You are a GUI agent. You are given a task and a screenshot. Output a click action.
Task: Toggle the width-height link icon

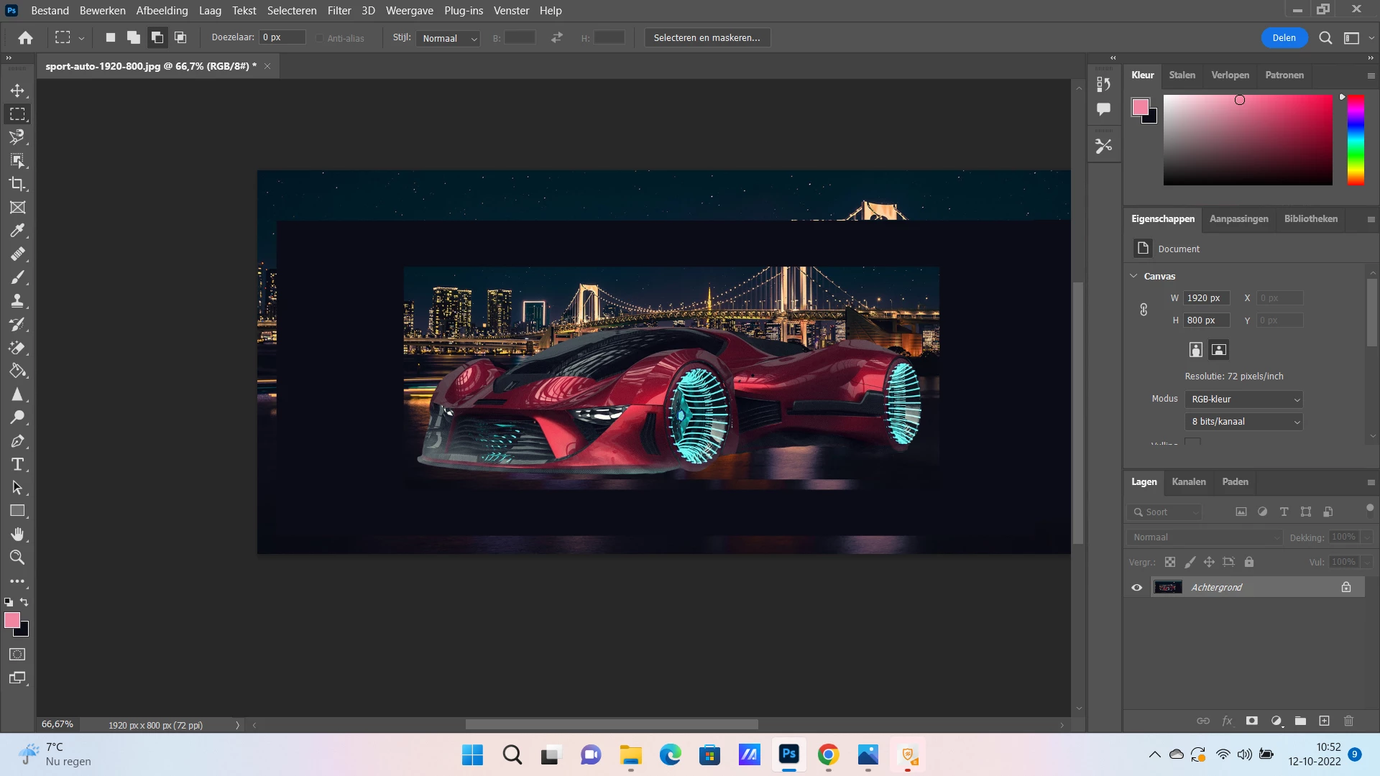[x=1144, y=309]
